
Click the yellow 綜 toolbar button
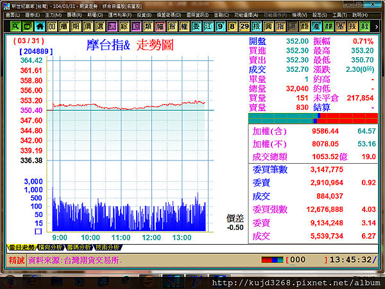124,26
